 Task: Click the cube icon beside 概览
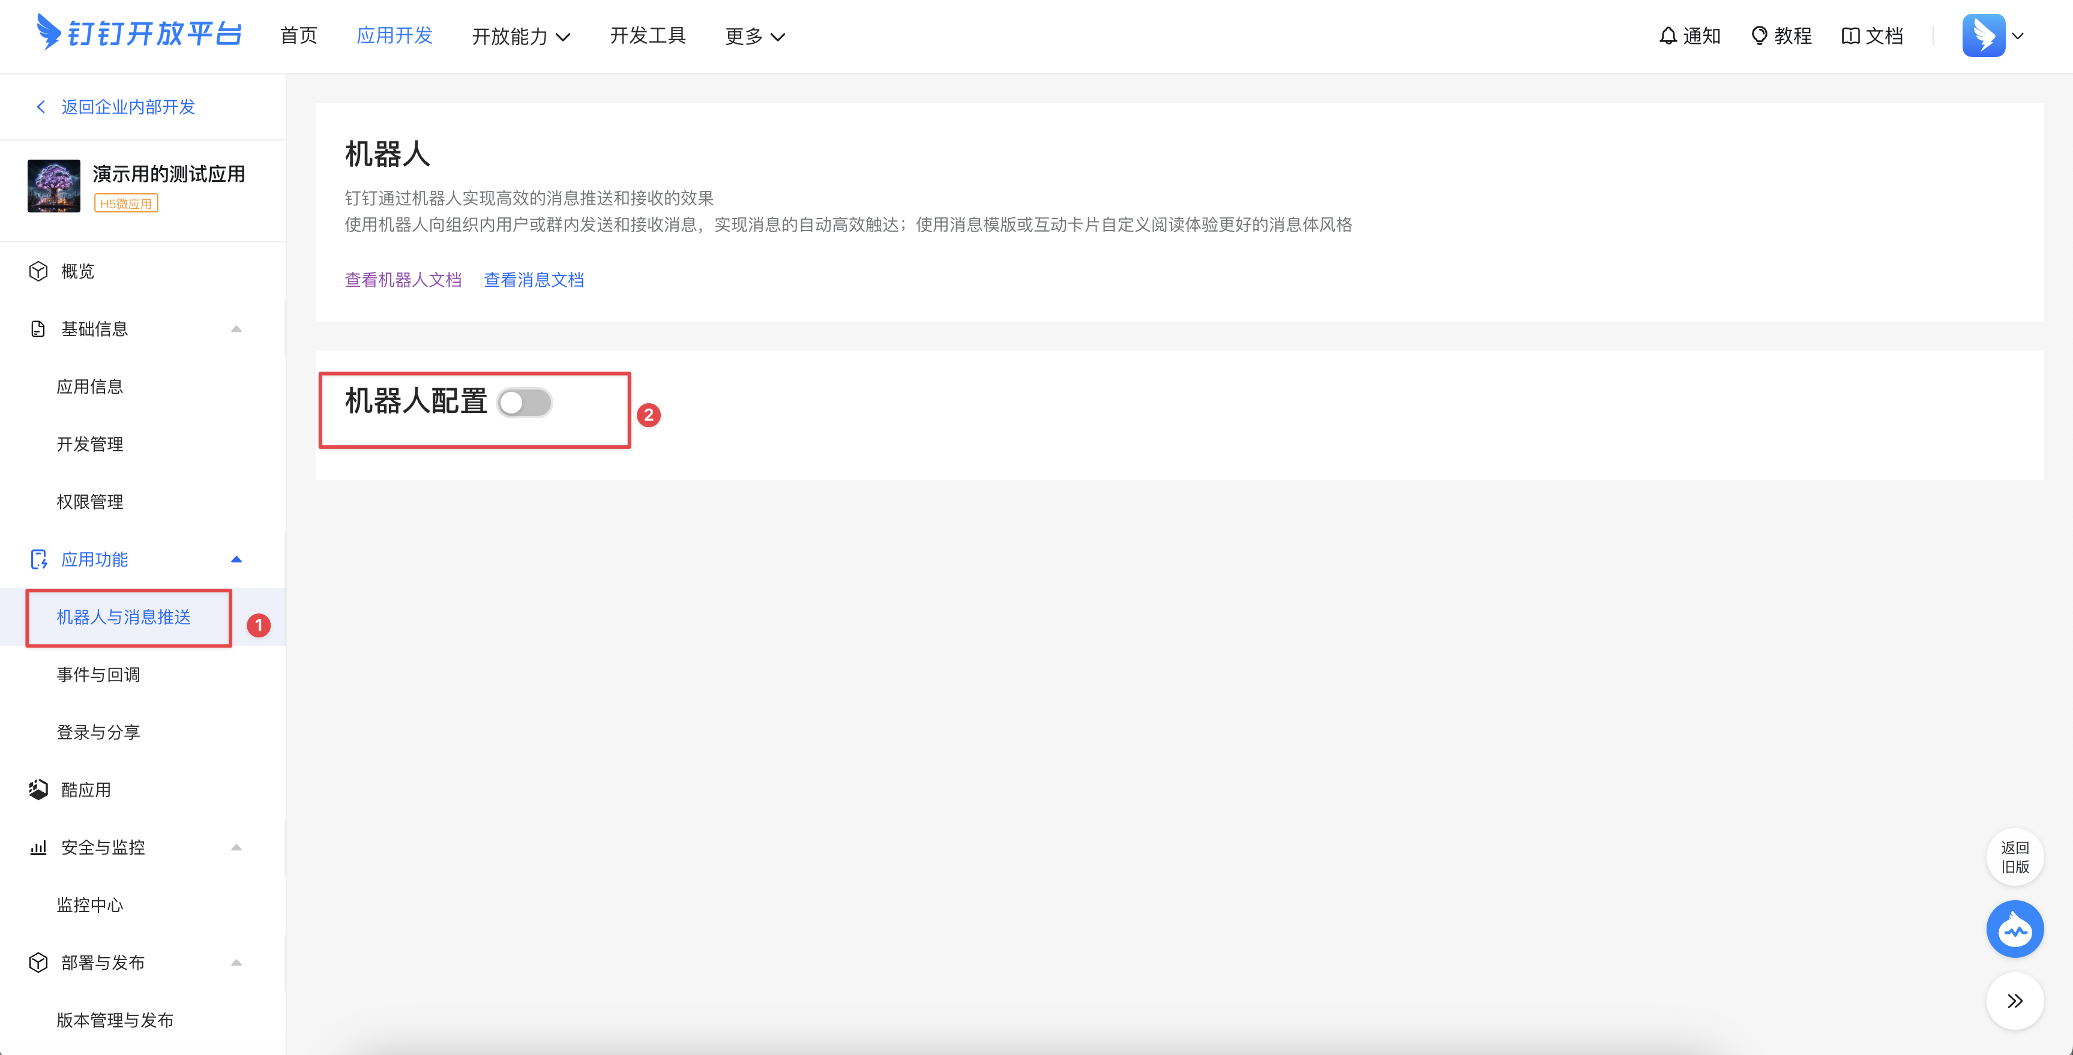coord(38,271)
